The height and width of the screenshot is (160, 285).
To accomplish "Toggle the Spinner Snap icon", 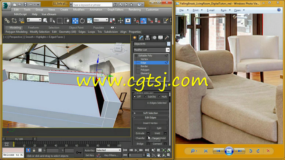I will [157, 21].
